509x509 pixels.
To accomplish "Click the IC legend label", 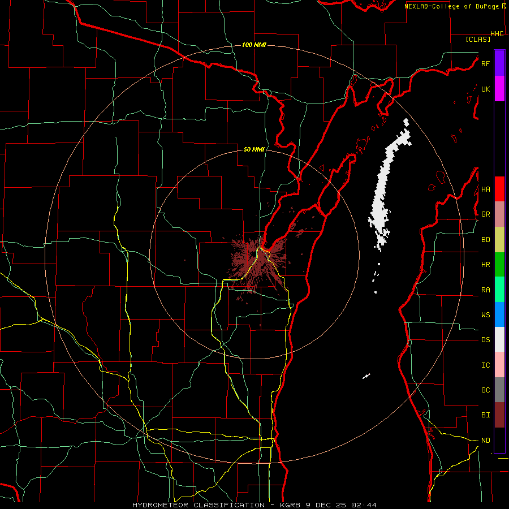I will point(485,365).
